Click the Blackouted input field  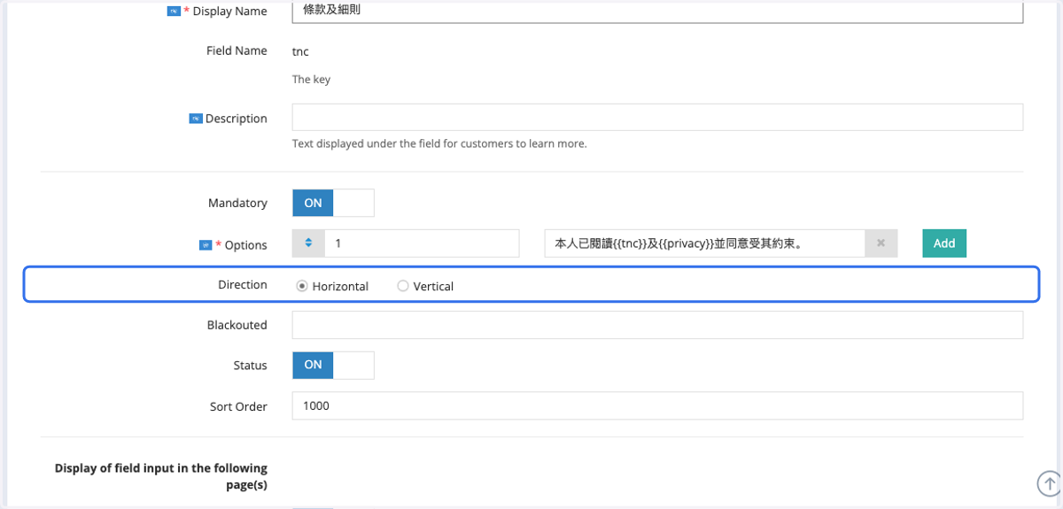(x=657, y=325)
